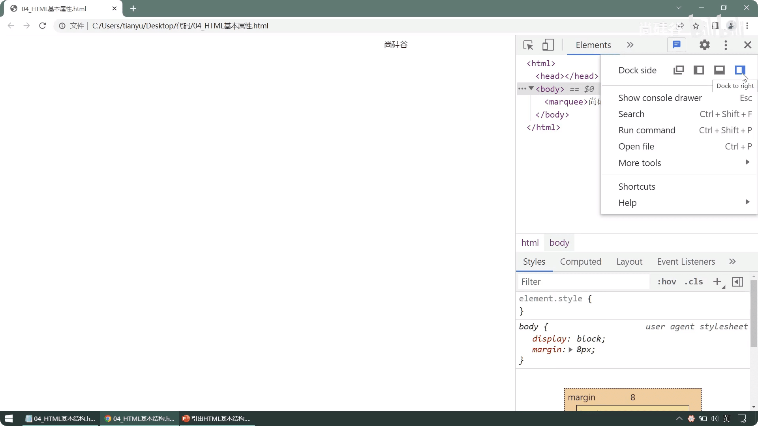758x426 pixels.
Task: Select the html breadcrumb item
Action: point(530,243)
